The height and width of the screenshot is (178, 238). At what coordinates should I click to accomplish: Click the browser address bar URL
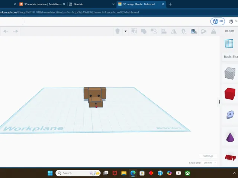pyautogui.click(x=70, y=12)
